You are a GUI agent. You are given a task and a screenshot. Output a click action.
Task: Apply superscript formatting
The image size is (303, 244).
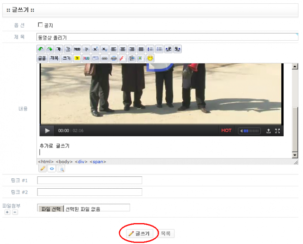(x=95, y=49)
